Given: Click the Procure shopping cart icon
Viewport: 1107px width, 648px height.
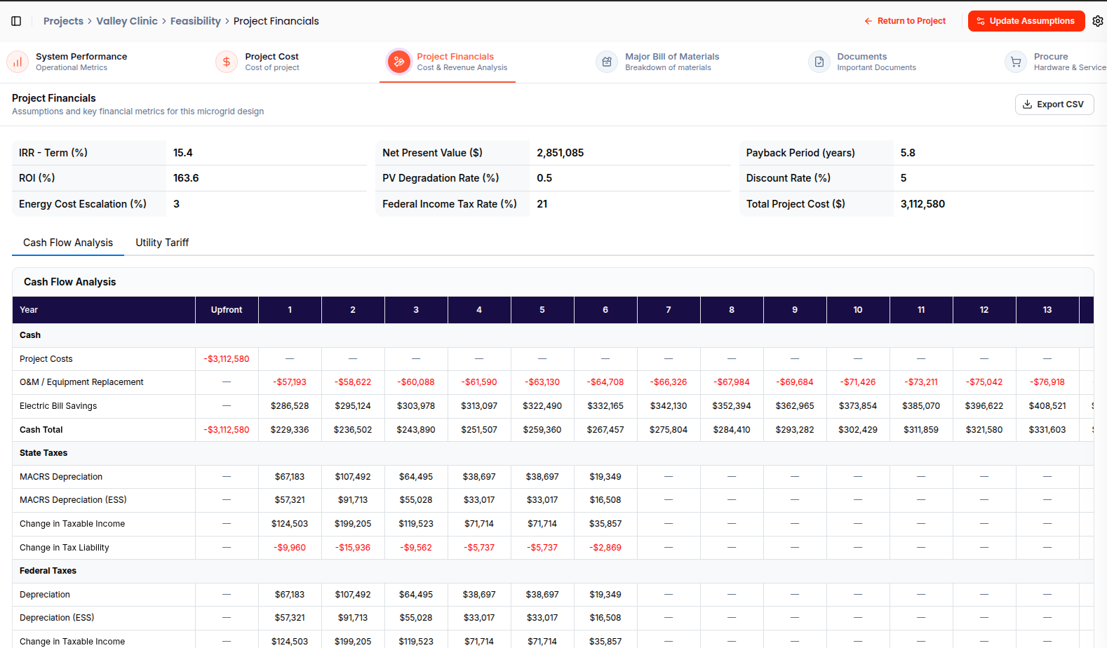Looking at the screenshot, I should pyautogui.click(x=1015, y=62).
